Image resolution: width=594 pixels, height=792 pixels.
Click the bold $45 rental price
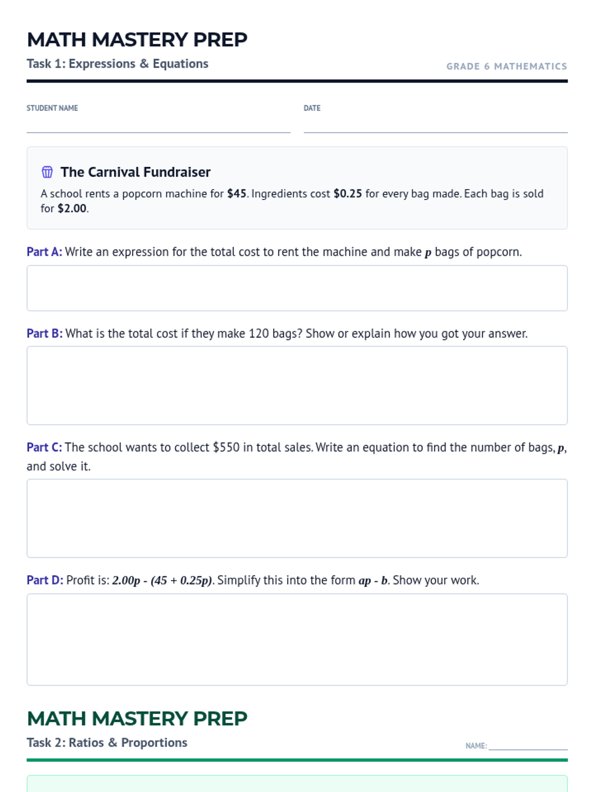click(x=237, y=194)
